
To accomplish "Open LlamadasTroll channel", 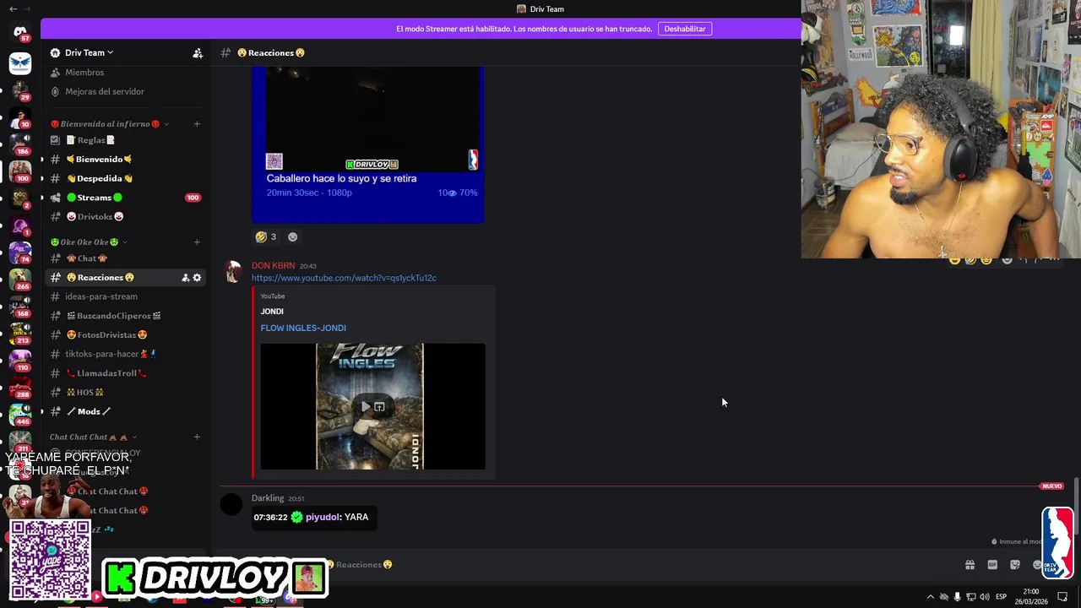I will click(127, 373).
